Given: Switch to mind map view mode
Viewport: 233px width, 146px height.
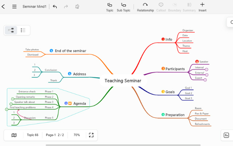Looking at the screenshot, I should tap(11, 30).
